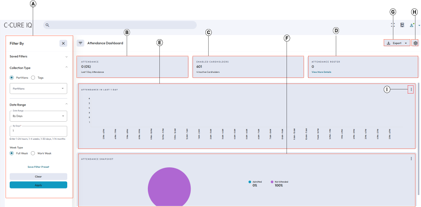The height and width of the screenshot is (207, 421).
Task: Open the user profile icon menu
Action: [x=412, y=25]
